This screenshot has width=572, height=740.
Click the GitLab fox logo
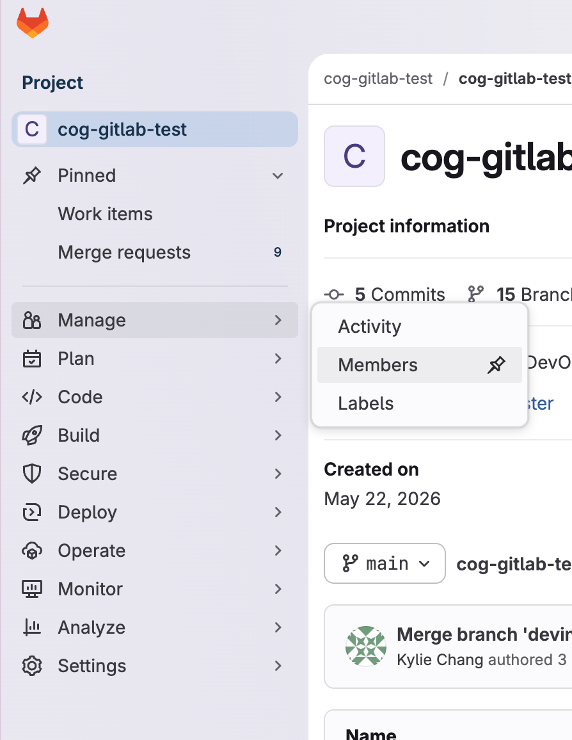[32, 22]
